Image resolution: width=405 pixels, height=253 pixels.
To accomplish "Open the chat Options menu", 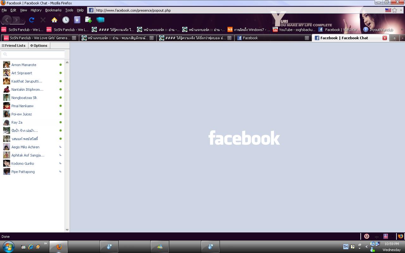I will (x=39, y=46).
